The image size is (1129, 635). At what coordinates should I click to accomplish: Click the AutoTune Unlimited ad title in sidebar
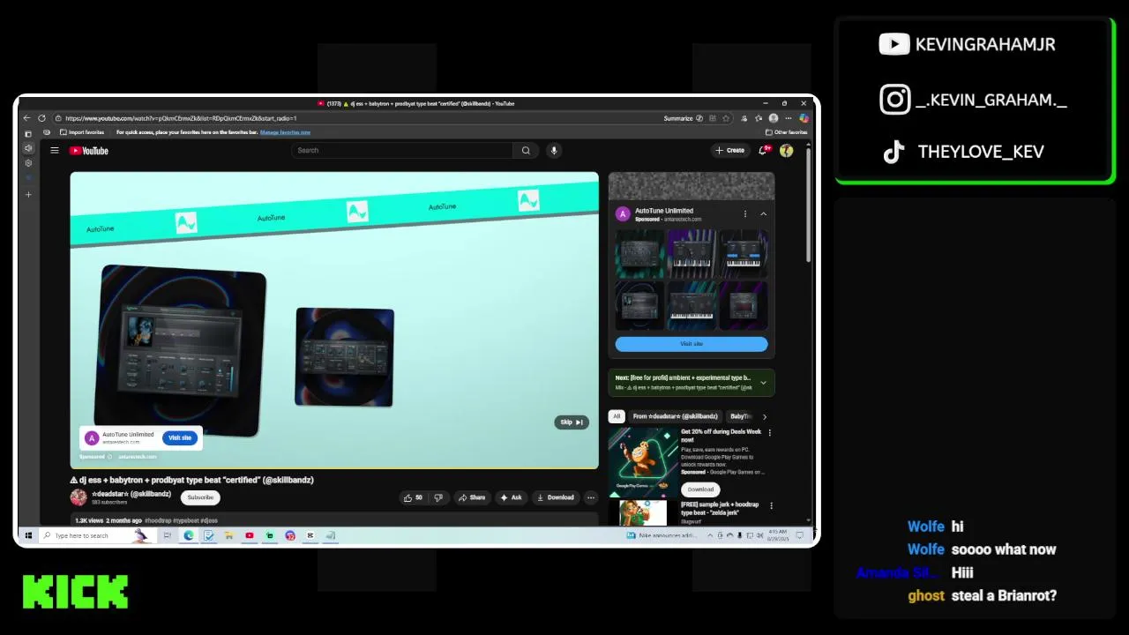tap(664, 211)
